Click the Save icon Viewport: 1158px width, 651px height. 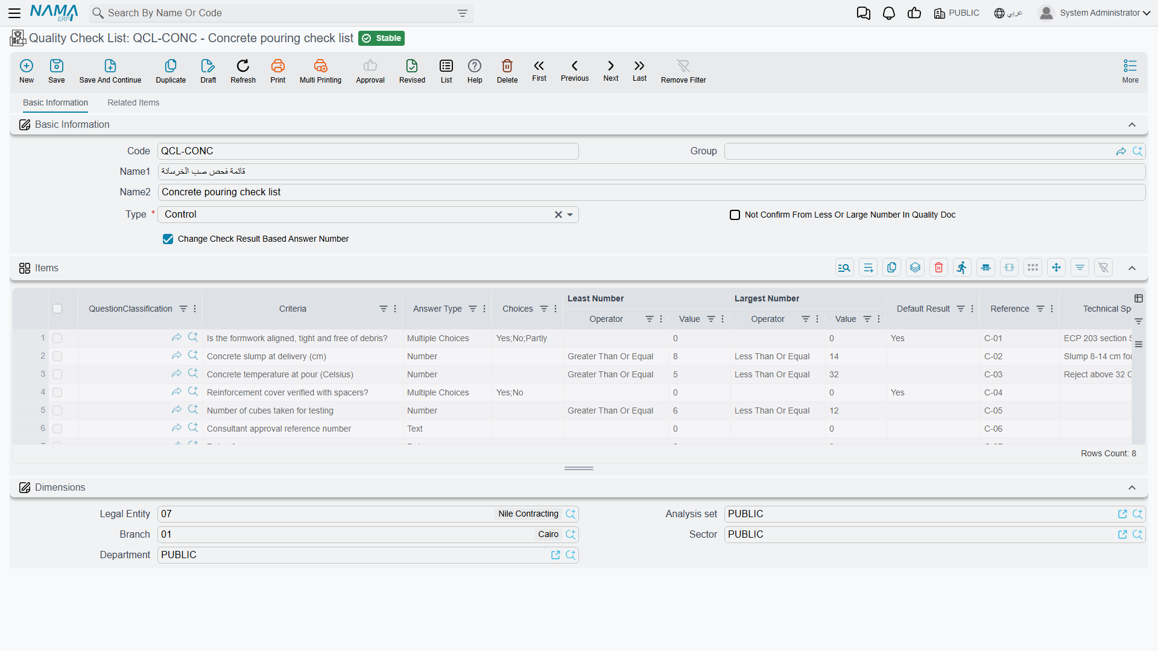pos(57,66)
